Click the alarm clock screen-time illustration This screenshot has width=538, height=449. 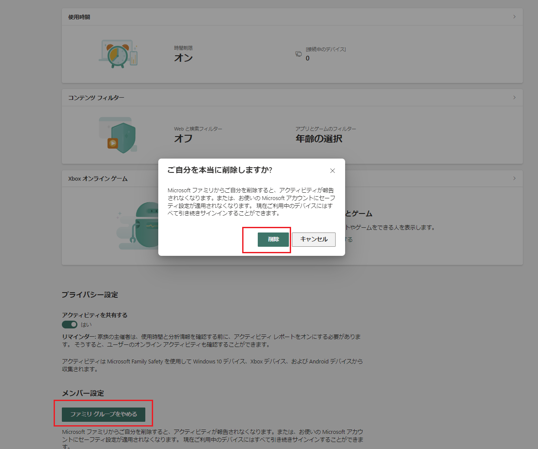pyautogui.click(x=118, y=54)
